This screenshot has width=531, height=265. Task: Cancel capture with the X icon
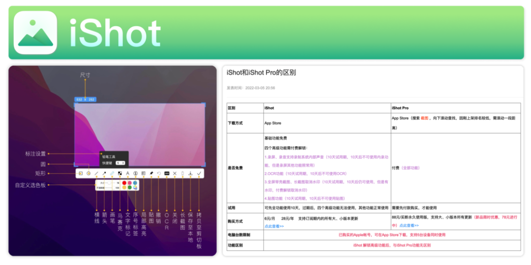175,173
